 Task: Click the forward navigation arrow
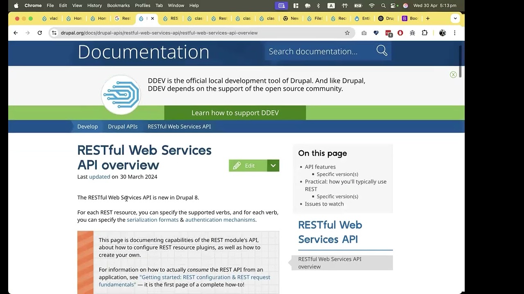pos(27,33)
